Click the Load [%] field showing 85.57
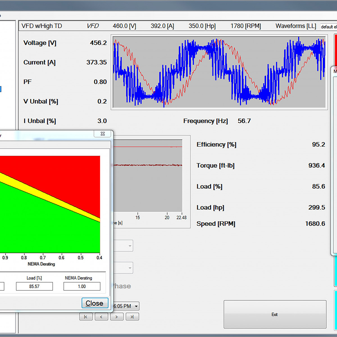Image resolution: width=337 pixels, height=337 pixels. 34,286
